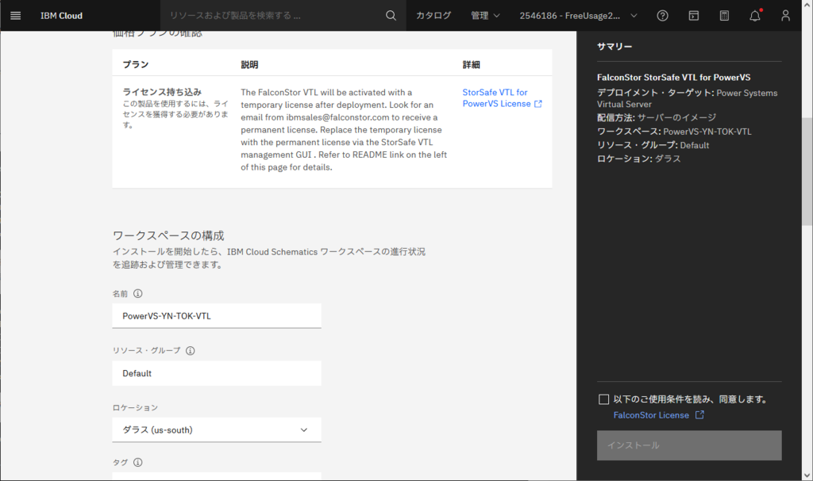Click the ワークスペース: PowerVS-YN-TOK-VTL summary line
The image size is (813, 481).
coord(674,131)
